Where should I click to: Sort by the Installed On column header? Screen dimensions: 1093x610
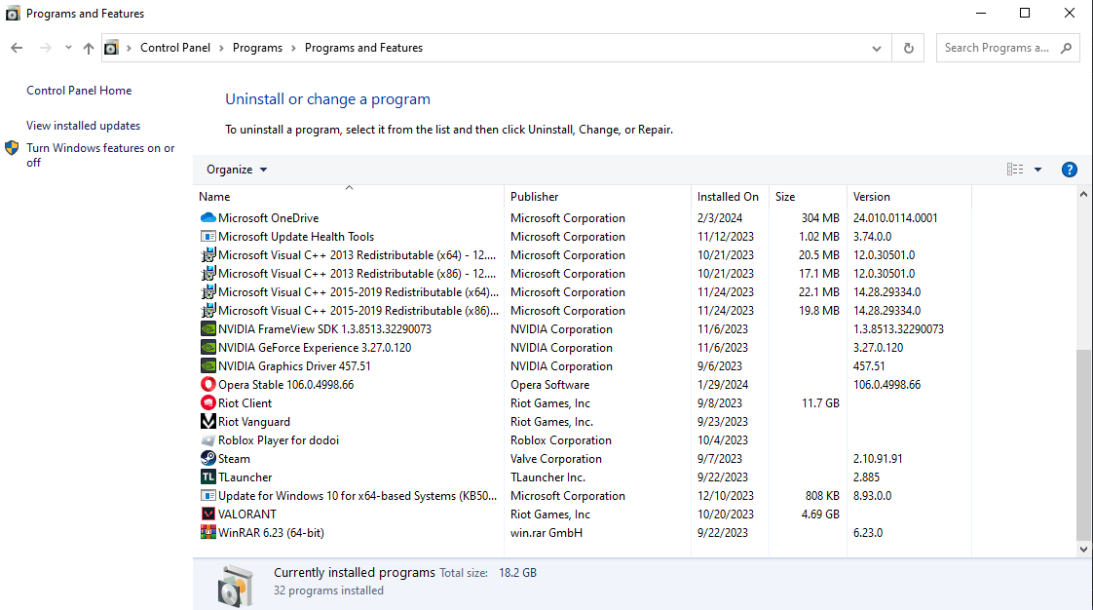[729, 197]
